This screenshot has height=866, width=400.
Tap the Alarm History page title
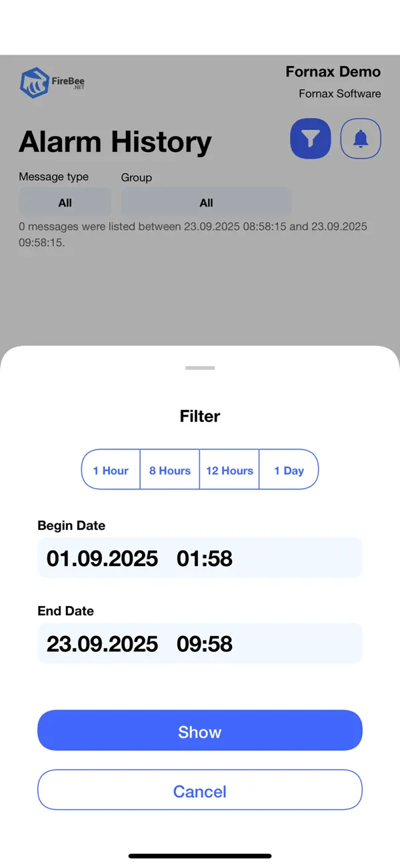[115, 141]
